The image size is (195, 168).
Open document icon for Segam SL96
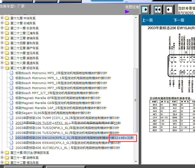click(12, 113)
